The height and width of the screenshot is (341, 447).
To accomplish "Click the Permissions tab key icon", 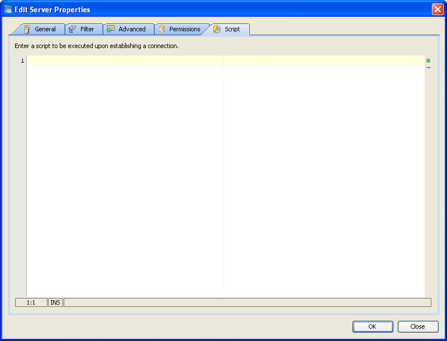I will 161,29.
